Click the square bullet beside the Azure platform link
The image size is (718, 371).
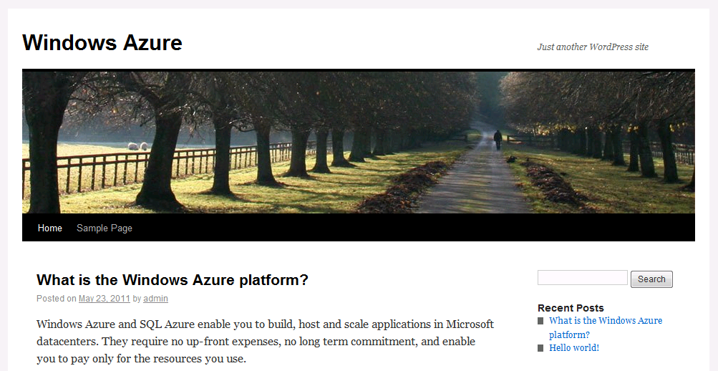tap(540, 321)
